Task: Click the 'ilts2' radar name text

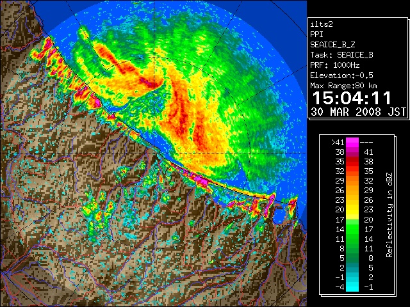Action: coord(322,24)
